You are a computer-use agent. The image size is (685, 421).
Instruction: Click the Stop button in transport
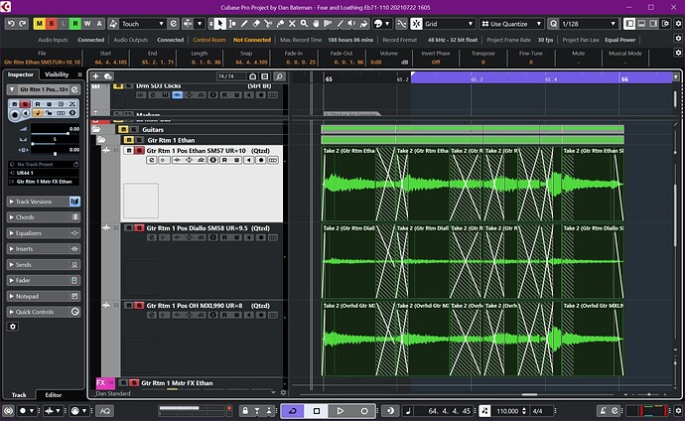317,411
